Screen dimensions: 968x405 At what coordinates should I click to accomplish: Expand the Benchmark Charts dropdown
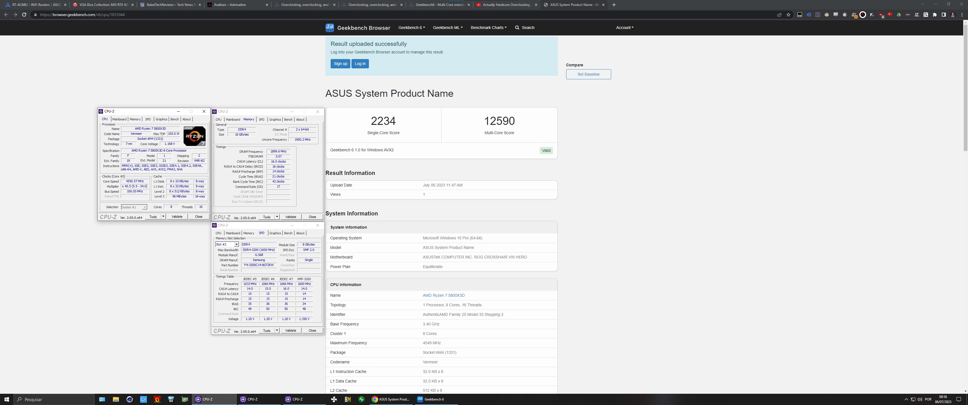click(489, 28)
